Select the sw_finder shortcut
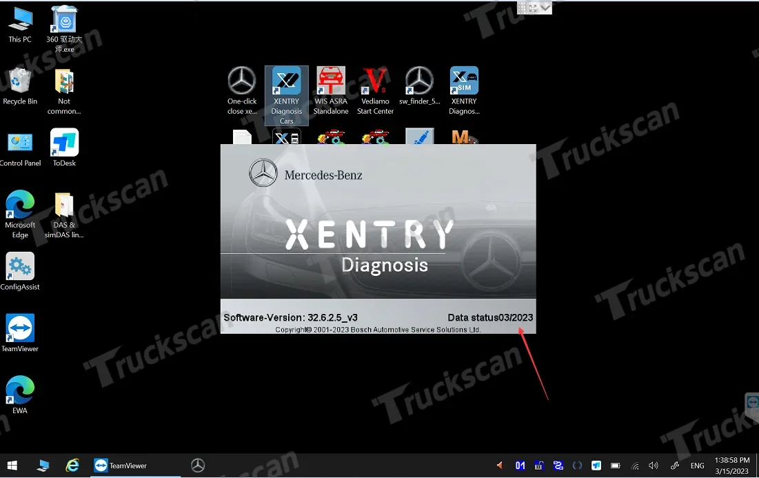 pos(420,86)
